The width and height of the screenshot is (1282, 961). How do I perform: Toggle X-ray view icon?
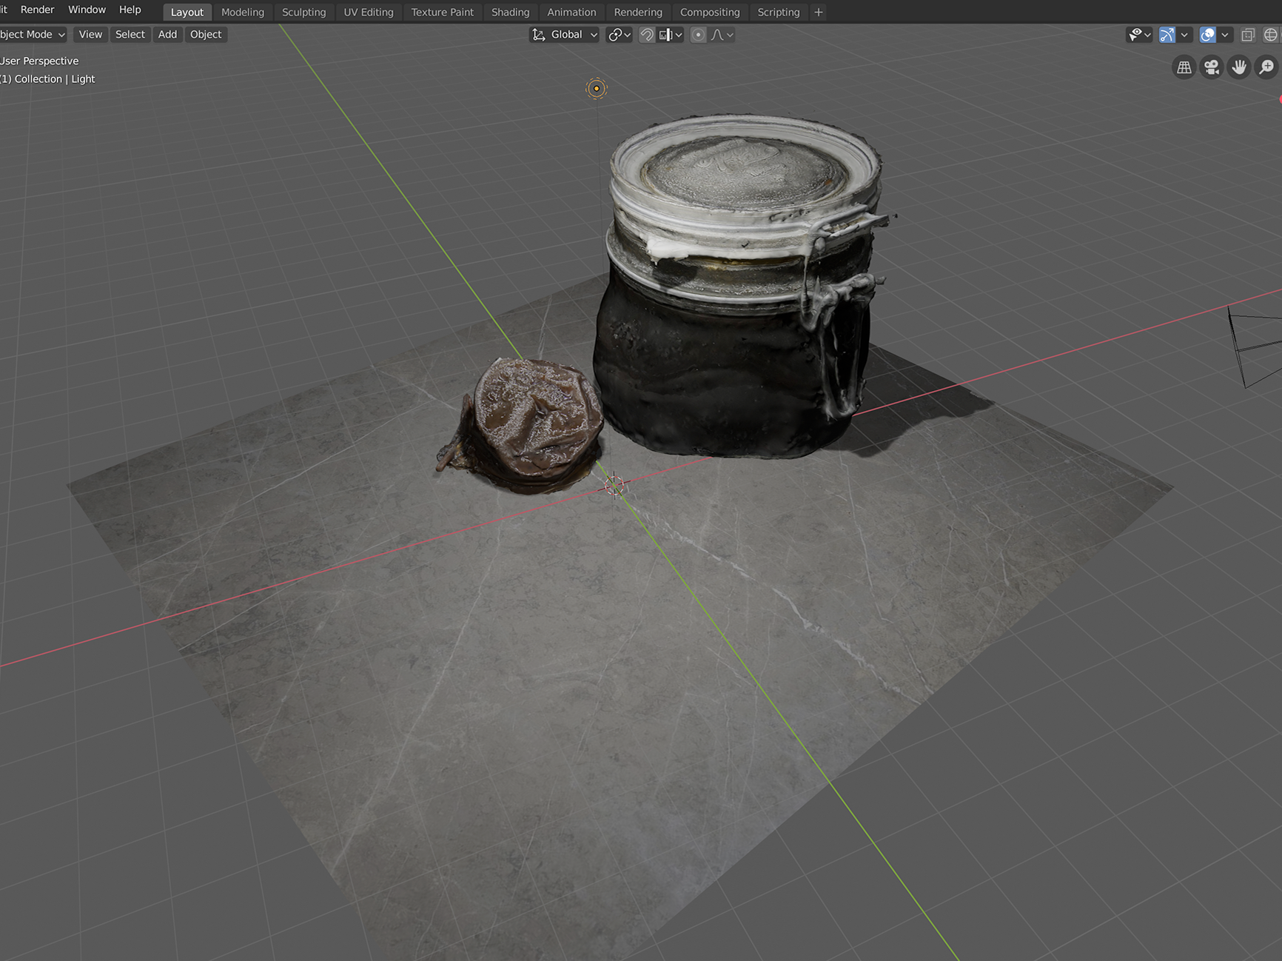pyautogui.click(x=1248, y=35)
